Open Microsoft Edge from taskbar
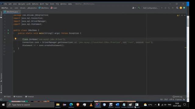The image size is (195, 109). tap(71, 105)
